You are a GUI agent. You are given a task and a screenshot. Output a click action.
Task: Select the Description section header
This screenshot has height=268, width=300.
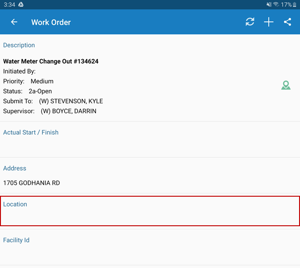click(19, 45)
